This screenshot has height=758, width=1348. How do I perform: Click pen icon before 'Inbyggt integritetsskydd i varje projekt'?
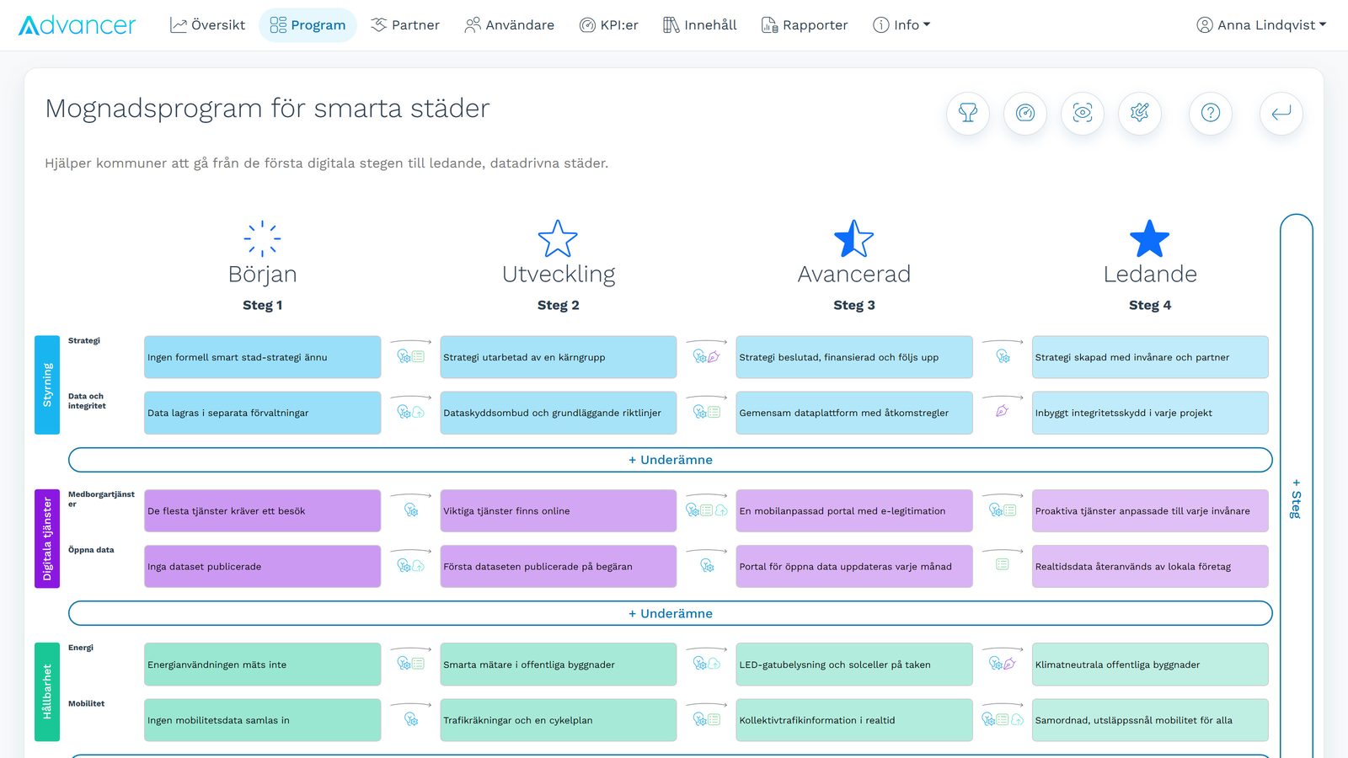pyautogui.click(x=1002, y=412)
